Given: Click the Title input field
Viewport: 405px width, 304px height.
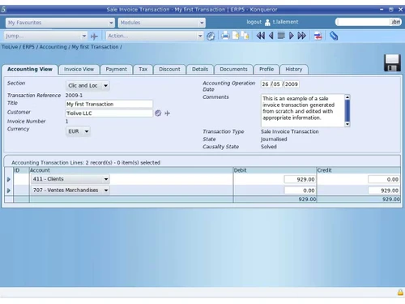Looking at the screenshot, I should click(109, 105).
